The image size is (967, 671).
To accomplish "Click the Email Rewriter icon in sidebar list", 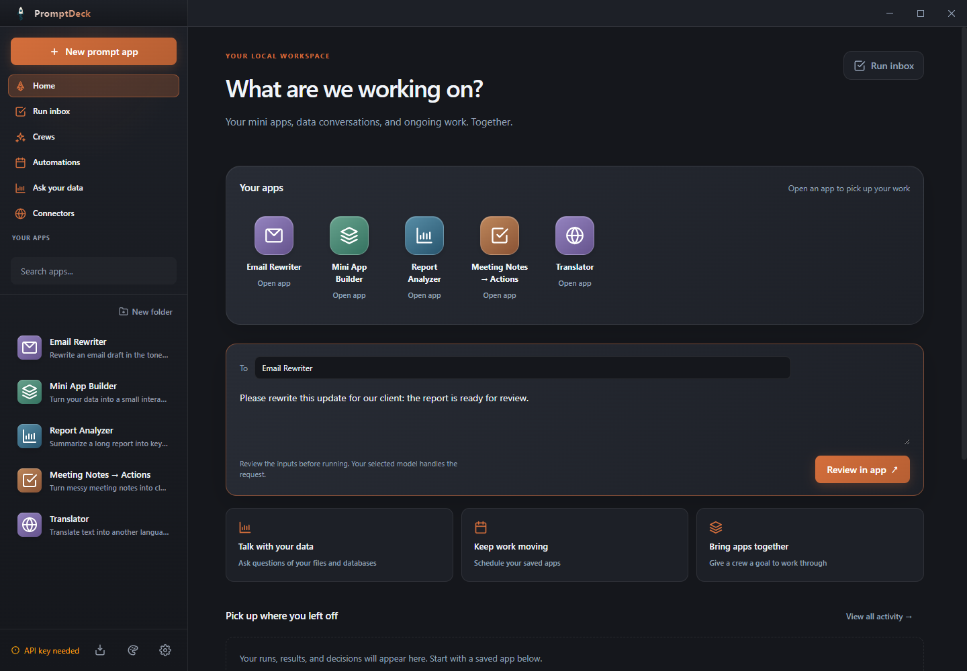I will pos(30,348).
